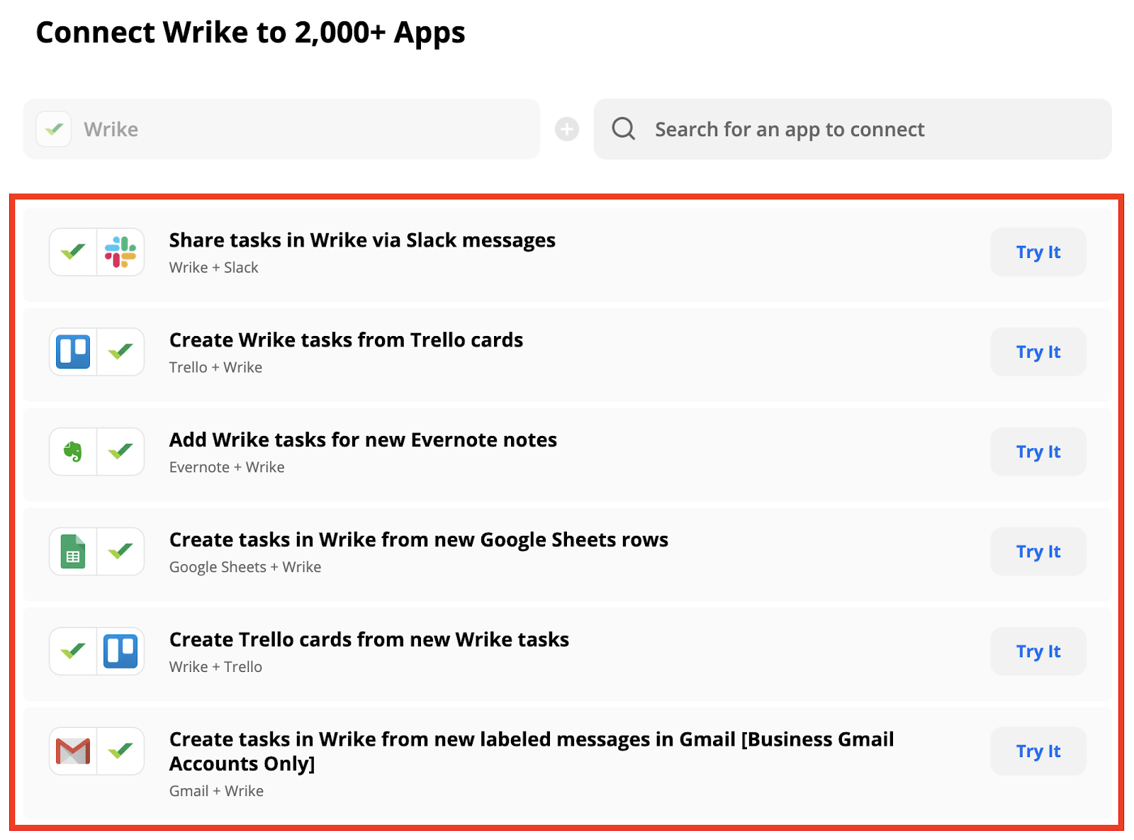1134x840 pixels.
Task: Click Wrike icon in Evernote + Wrike row
Action: coord(120,452)
